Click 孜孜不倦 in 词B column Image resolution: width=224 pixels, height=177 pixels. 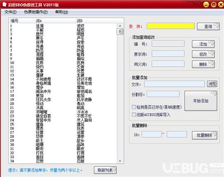tap(84, 79)
